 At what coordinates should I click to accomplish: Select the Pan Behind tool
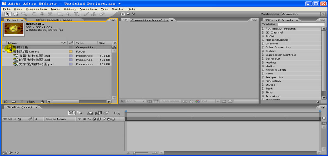50,14
